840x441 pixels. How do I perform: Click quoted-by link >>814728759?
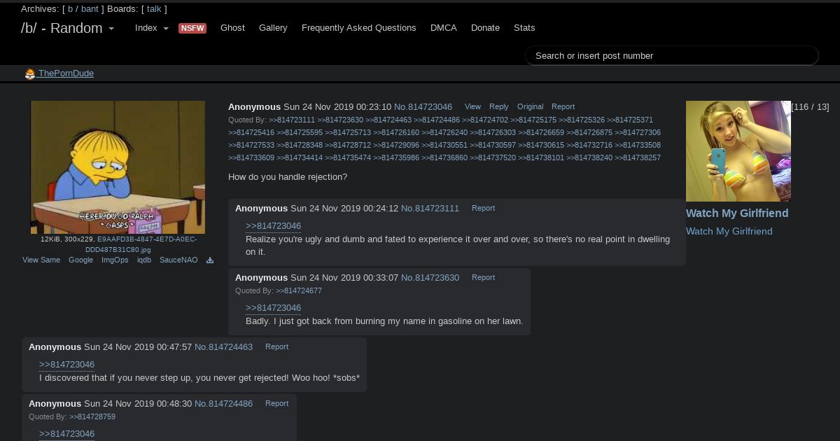coord(92,416)
